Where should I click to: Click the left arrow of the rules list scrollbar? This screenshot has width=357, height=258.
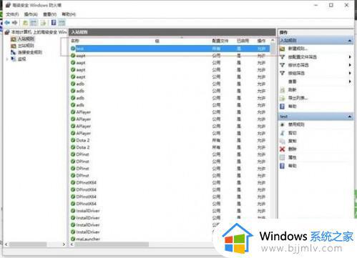click(x=72, y=244)
